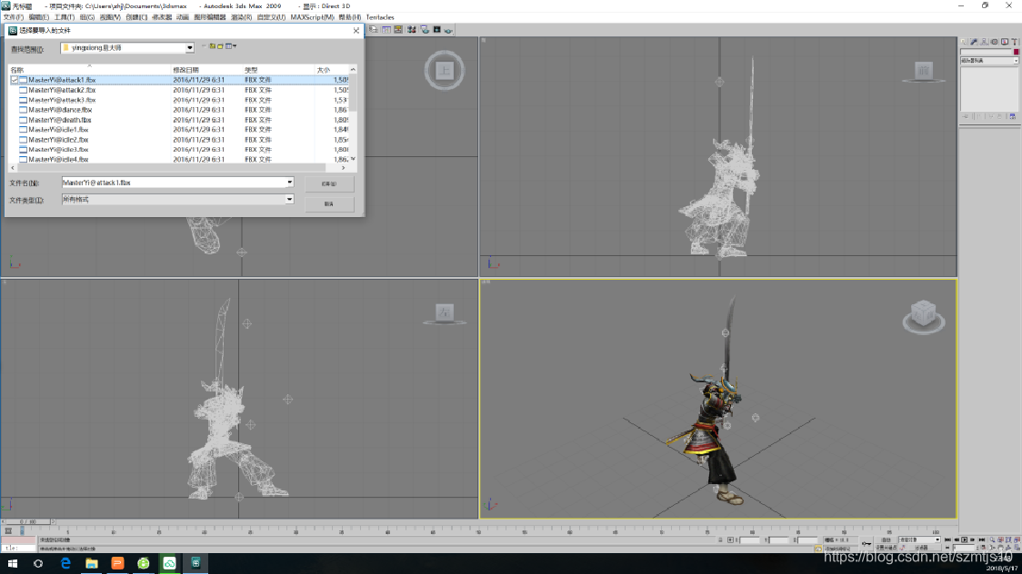Click the Configure Modifier Sets icon
Viewport: 1022px width, 574px height.
pos(1012,116)
